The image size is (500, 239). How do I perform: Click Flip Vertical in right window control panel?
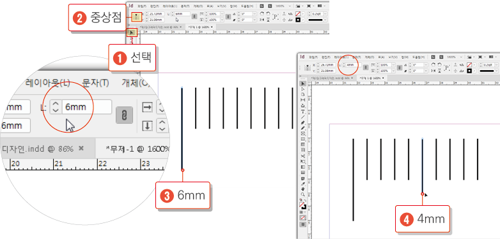pyautogui.click(x=439, y=71)
